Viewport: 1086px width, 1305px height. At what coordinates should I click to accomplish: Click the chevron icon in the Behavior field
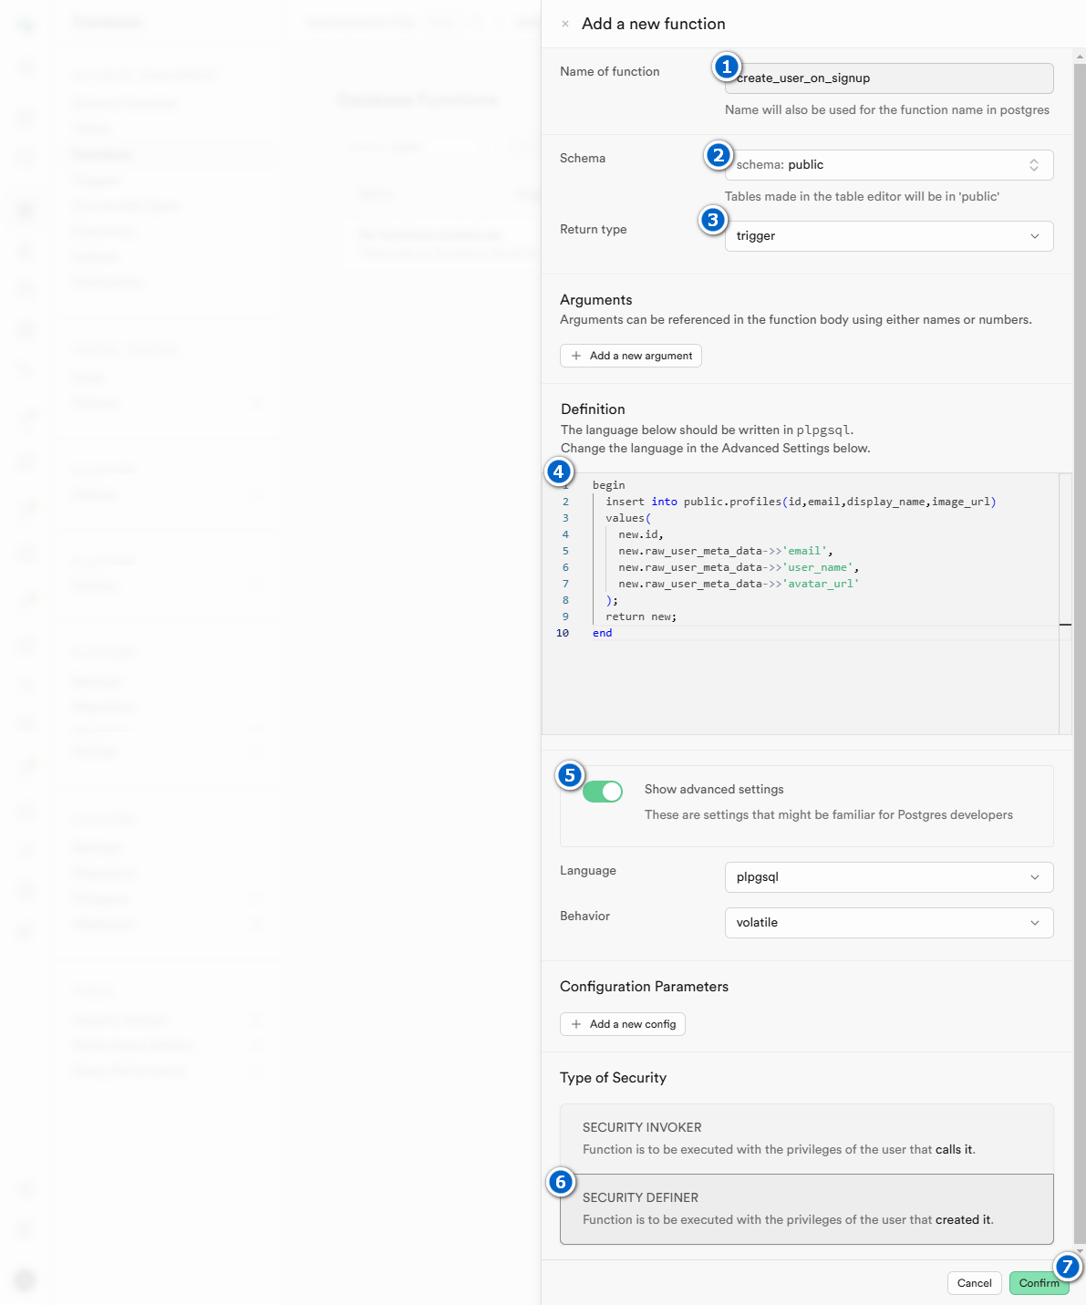click(1035, 923)
